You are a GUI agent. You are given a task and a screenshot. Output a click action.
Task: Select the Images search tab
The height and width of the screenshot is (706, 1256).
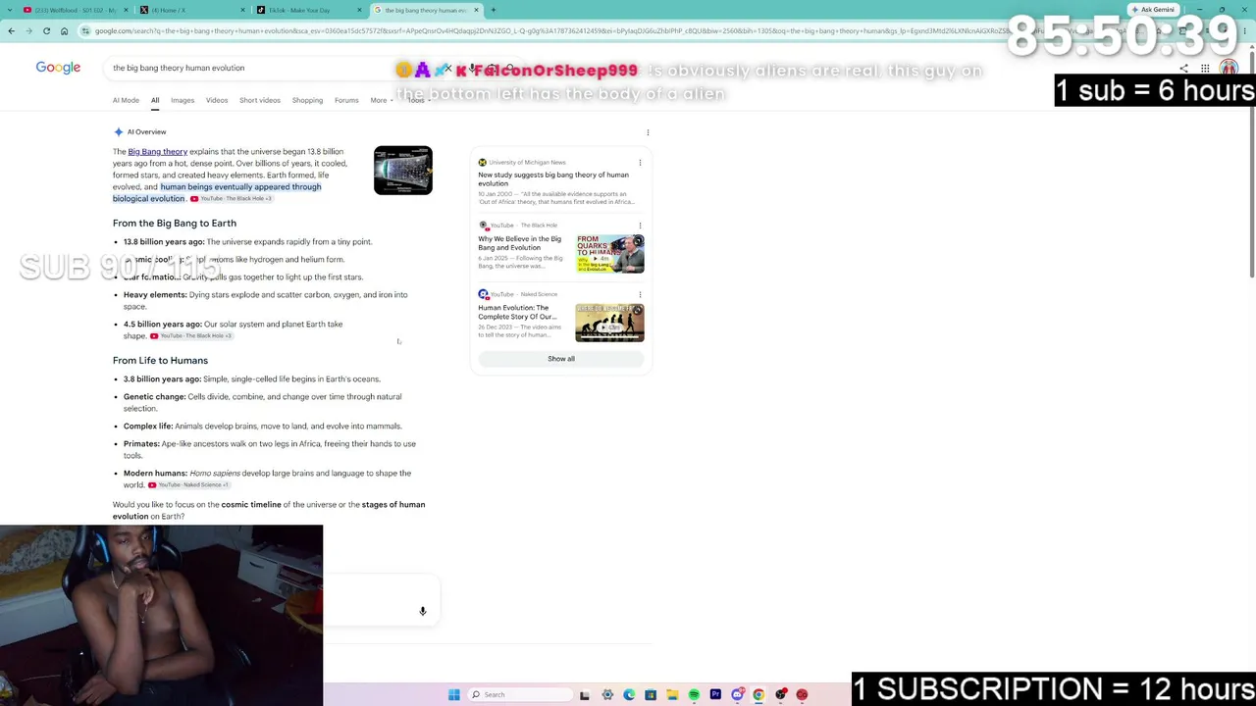tap(183, 100)
